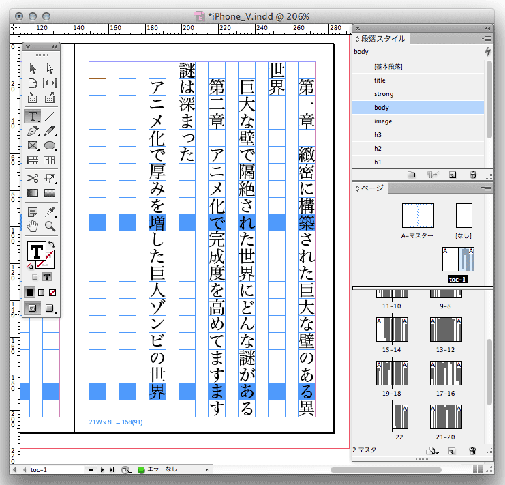Viewport: 505px width, 485px height.
Task: Select the Ellipse tool
Action: coord(50,146)
